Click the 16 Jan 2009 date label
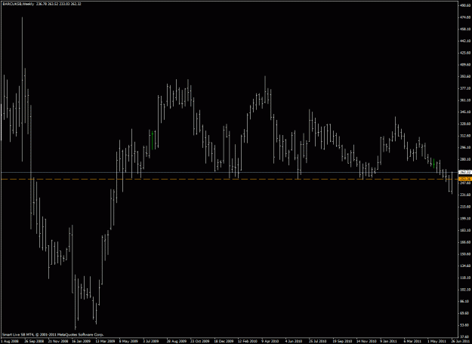Screen dimensions: 472x344 (x=81, y=342)
